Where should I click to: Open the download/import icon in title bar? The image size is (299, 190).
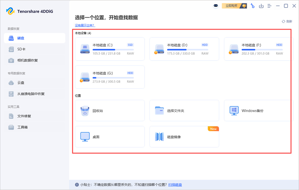[x=261, y=6]
